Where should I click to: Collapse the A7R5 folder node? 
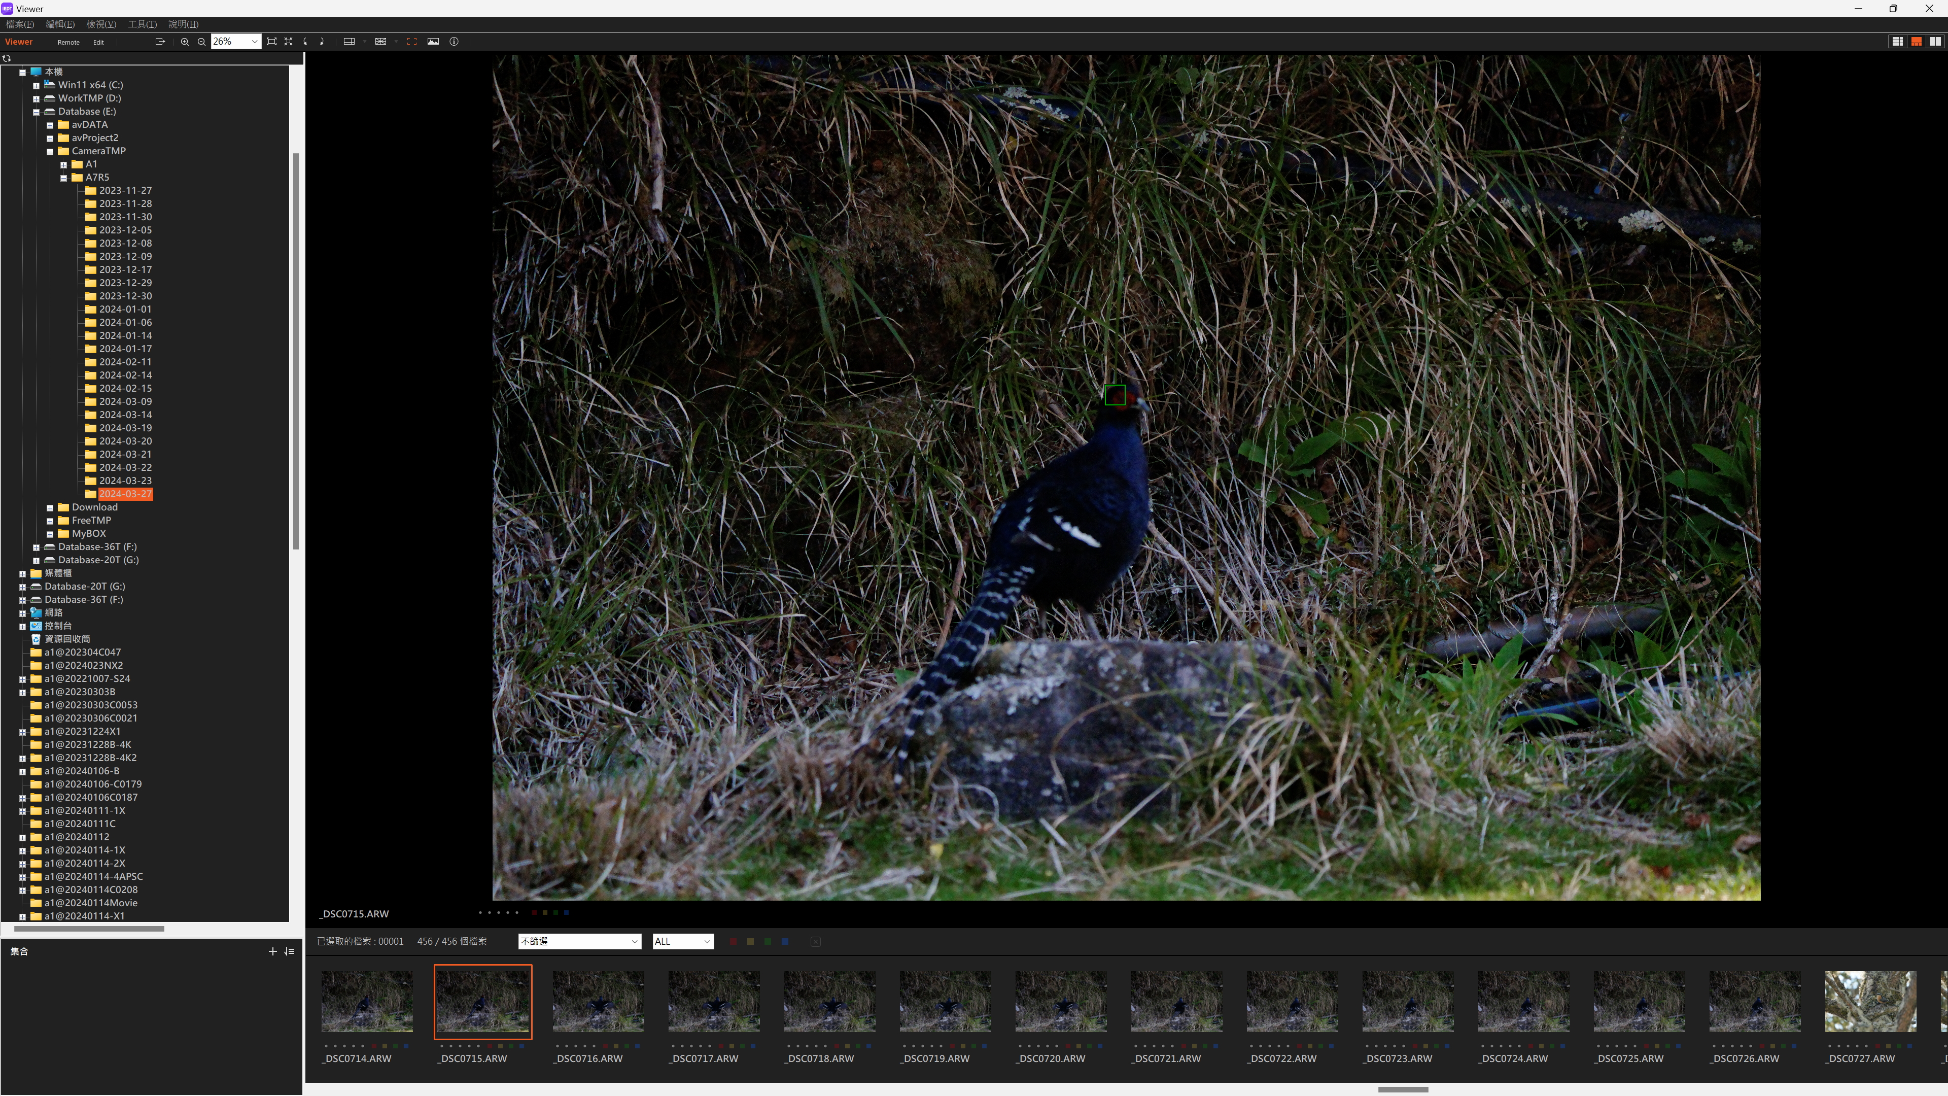[63, 178]
